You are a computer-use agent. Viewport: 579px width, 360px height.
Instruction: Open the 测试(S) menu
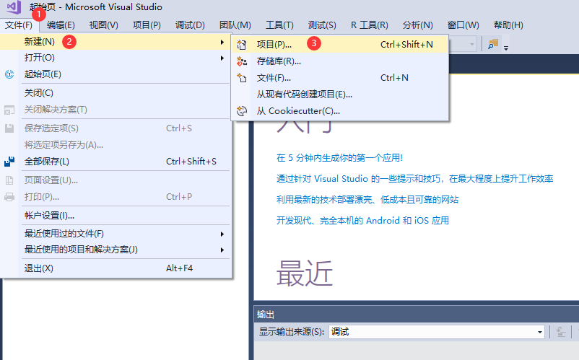(322, 25)
